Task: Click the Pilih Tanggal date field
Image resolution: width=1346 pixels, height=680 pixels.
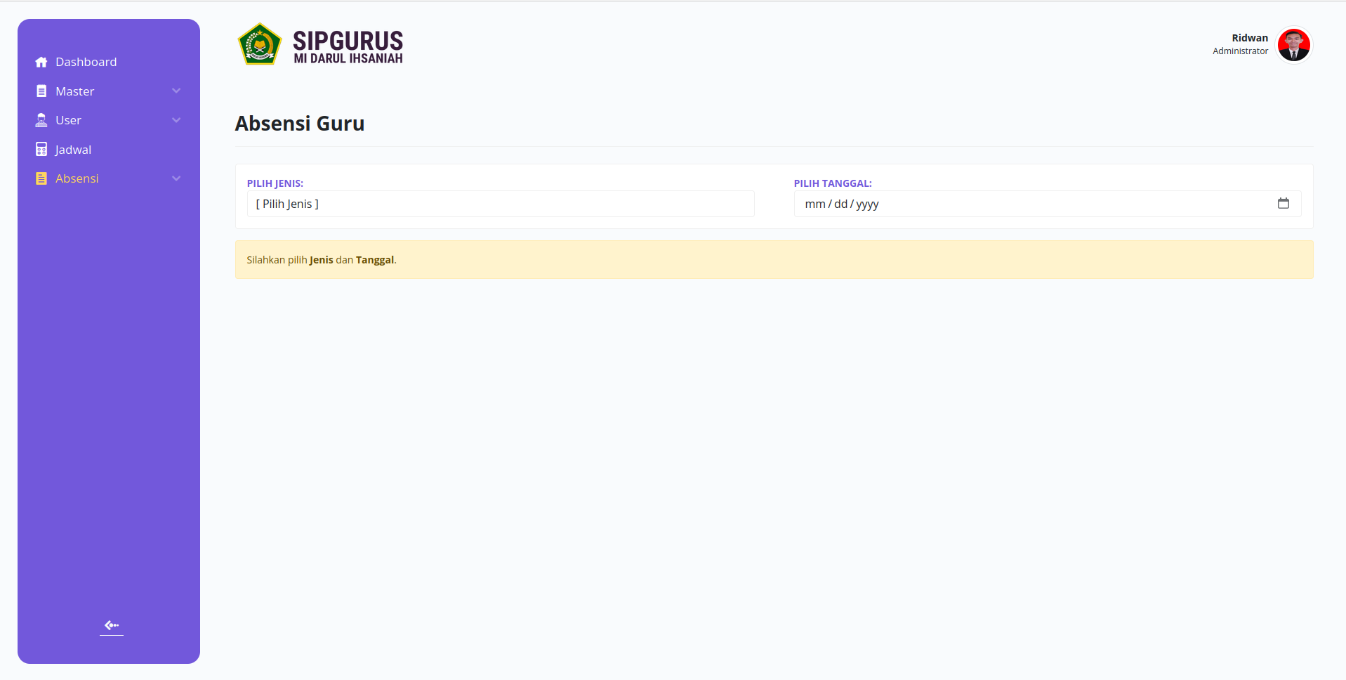Action: click(x=1048, y=204)
